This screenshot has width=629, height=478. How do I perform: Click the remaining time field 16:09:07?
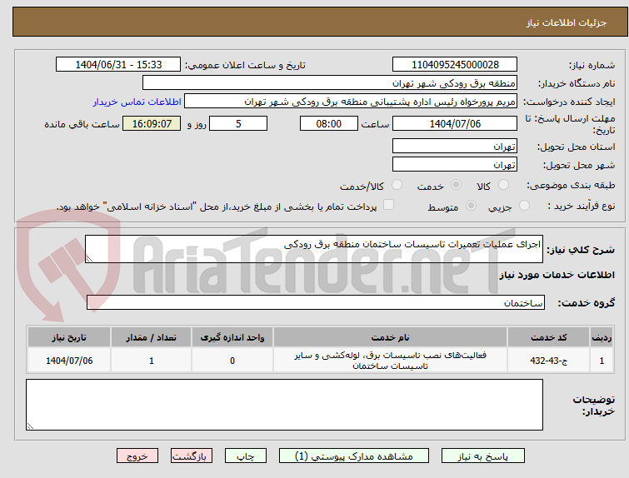(x=152, y=123)
